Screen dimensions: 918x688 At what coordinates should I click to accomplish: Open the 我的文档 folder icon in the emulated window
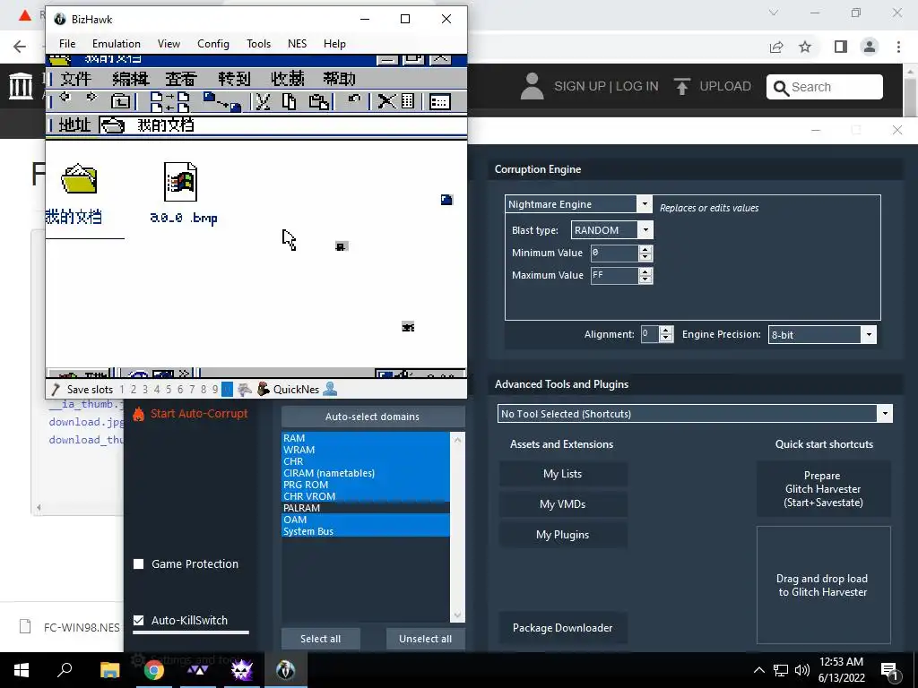click(79, 178)
